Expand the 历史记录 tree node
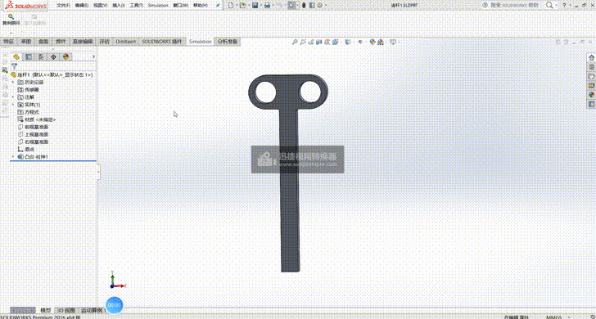This screenshot has width=596, height=319. pyautogui.click(x=14, y=82)
